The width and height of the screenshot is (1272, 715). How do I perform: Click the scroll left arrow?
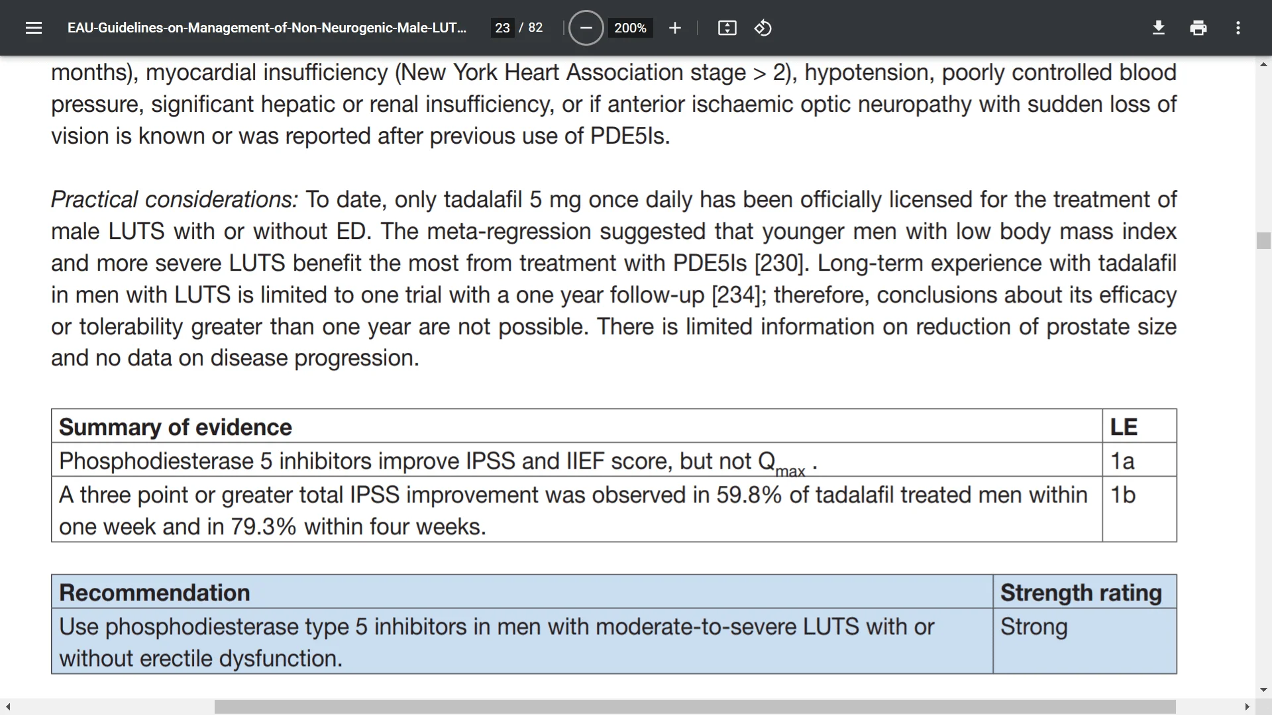[8, 707]
